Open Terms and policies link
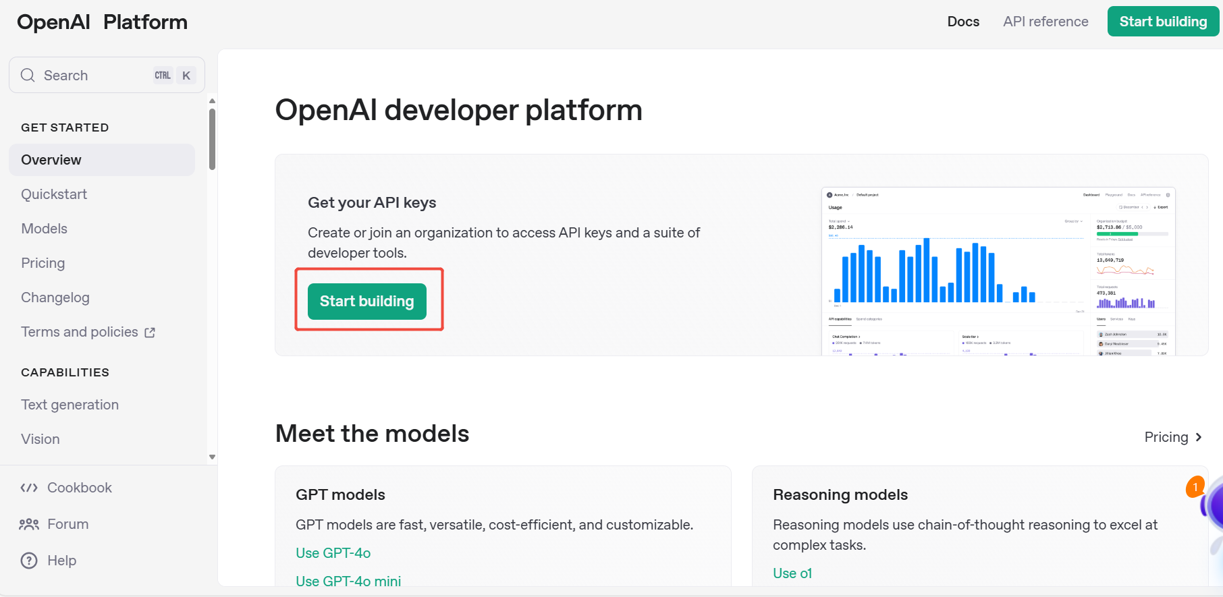The height and width of the screenshot is (597, 1223). [80, 332]
